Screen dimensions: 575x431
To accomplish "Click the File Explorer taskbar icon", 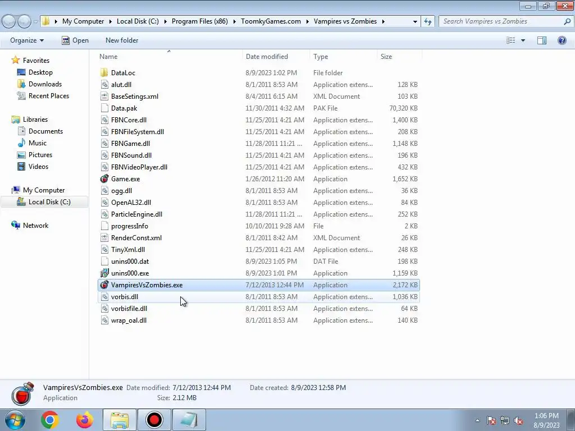I will [120, 420].
